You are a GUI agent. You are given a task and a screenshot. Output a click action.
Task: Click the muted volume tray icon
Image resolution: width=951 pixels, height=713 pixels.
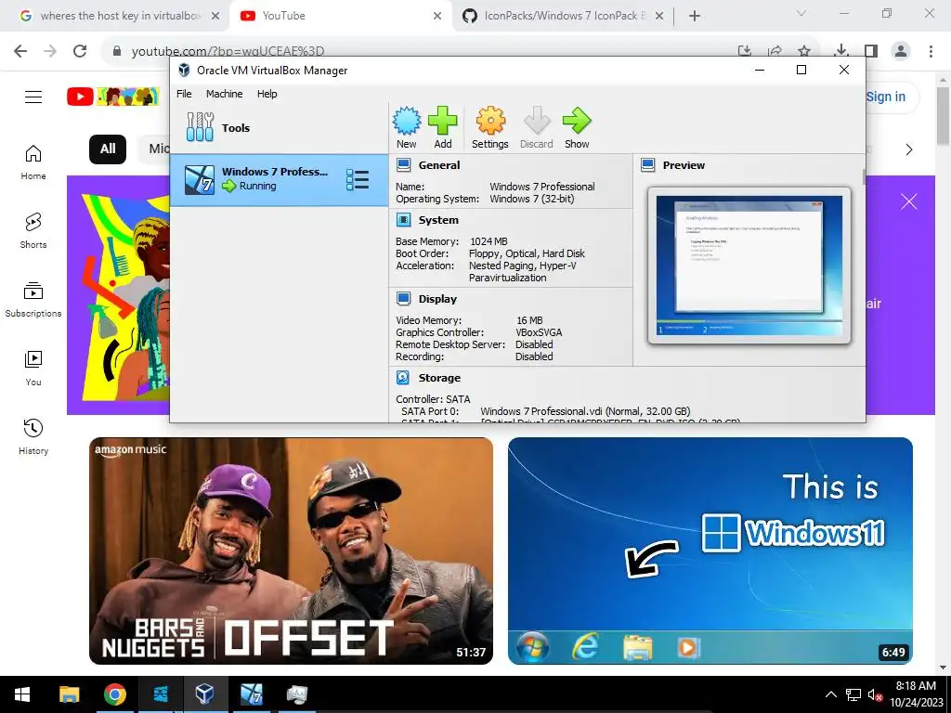pyautogui.click(x=874, y=694)
